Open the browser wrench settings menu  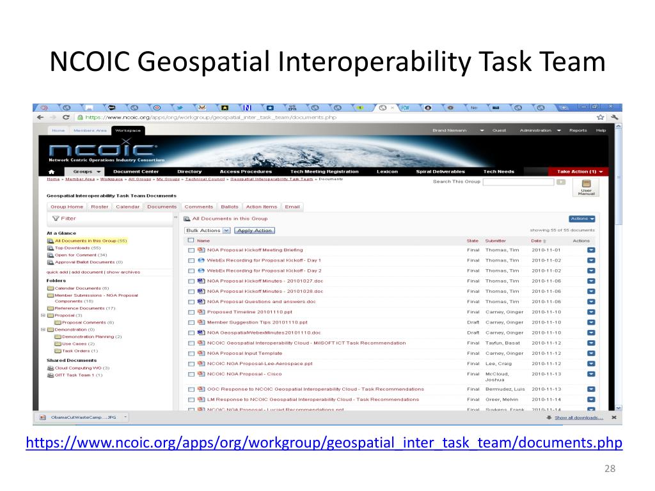point(614,118)
